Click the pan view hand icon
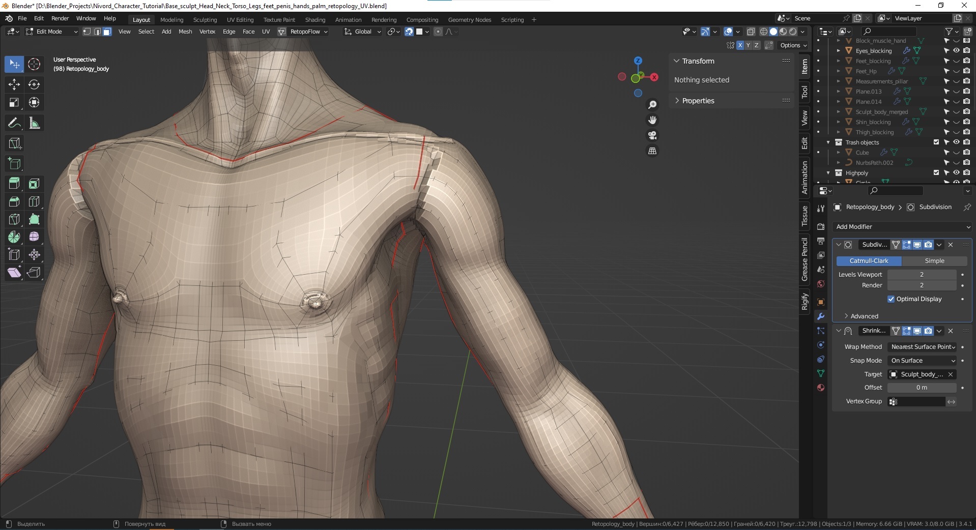The width and height of the screenshot is (976, 530). (x=652, y=120)
